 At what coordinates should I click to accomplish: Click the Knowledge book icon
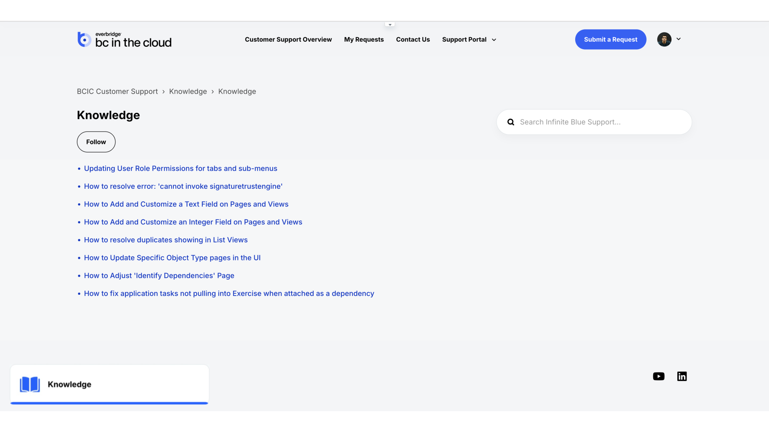[x=30, y=384]
